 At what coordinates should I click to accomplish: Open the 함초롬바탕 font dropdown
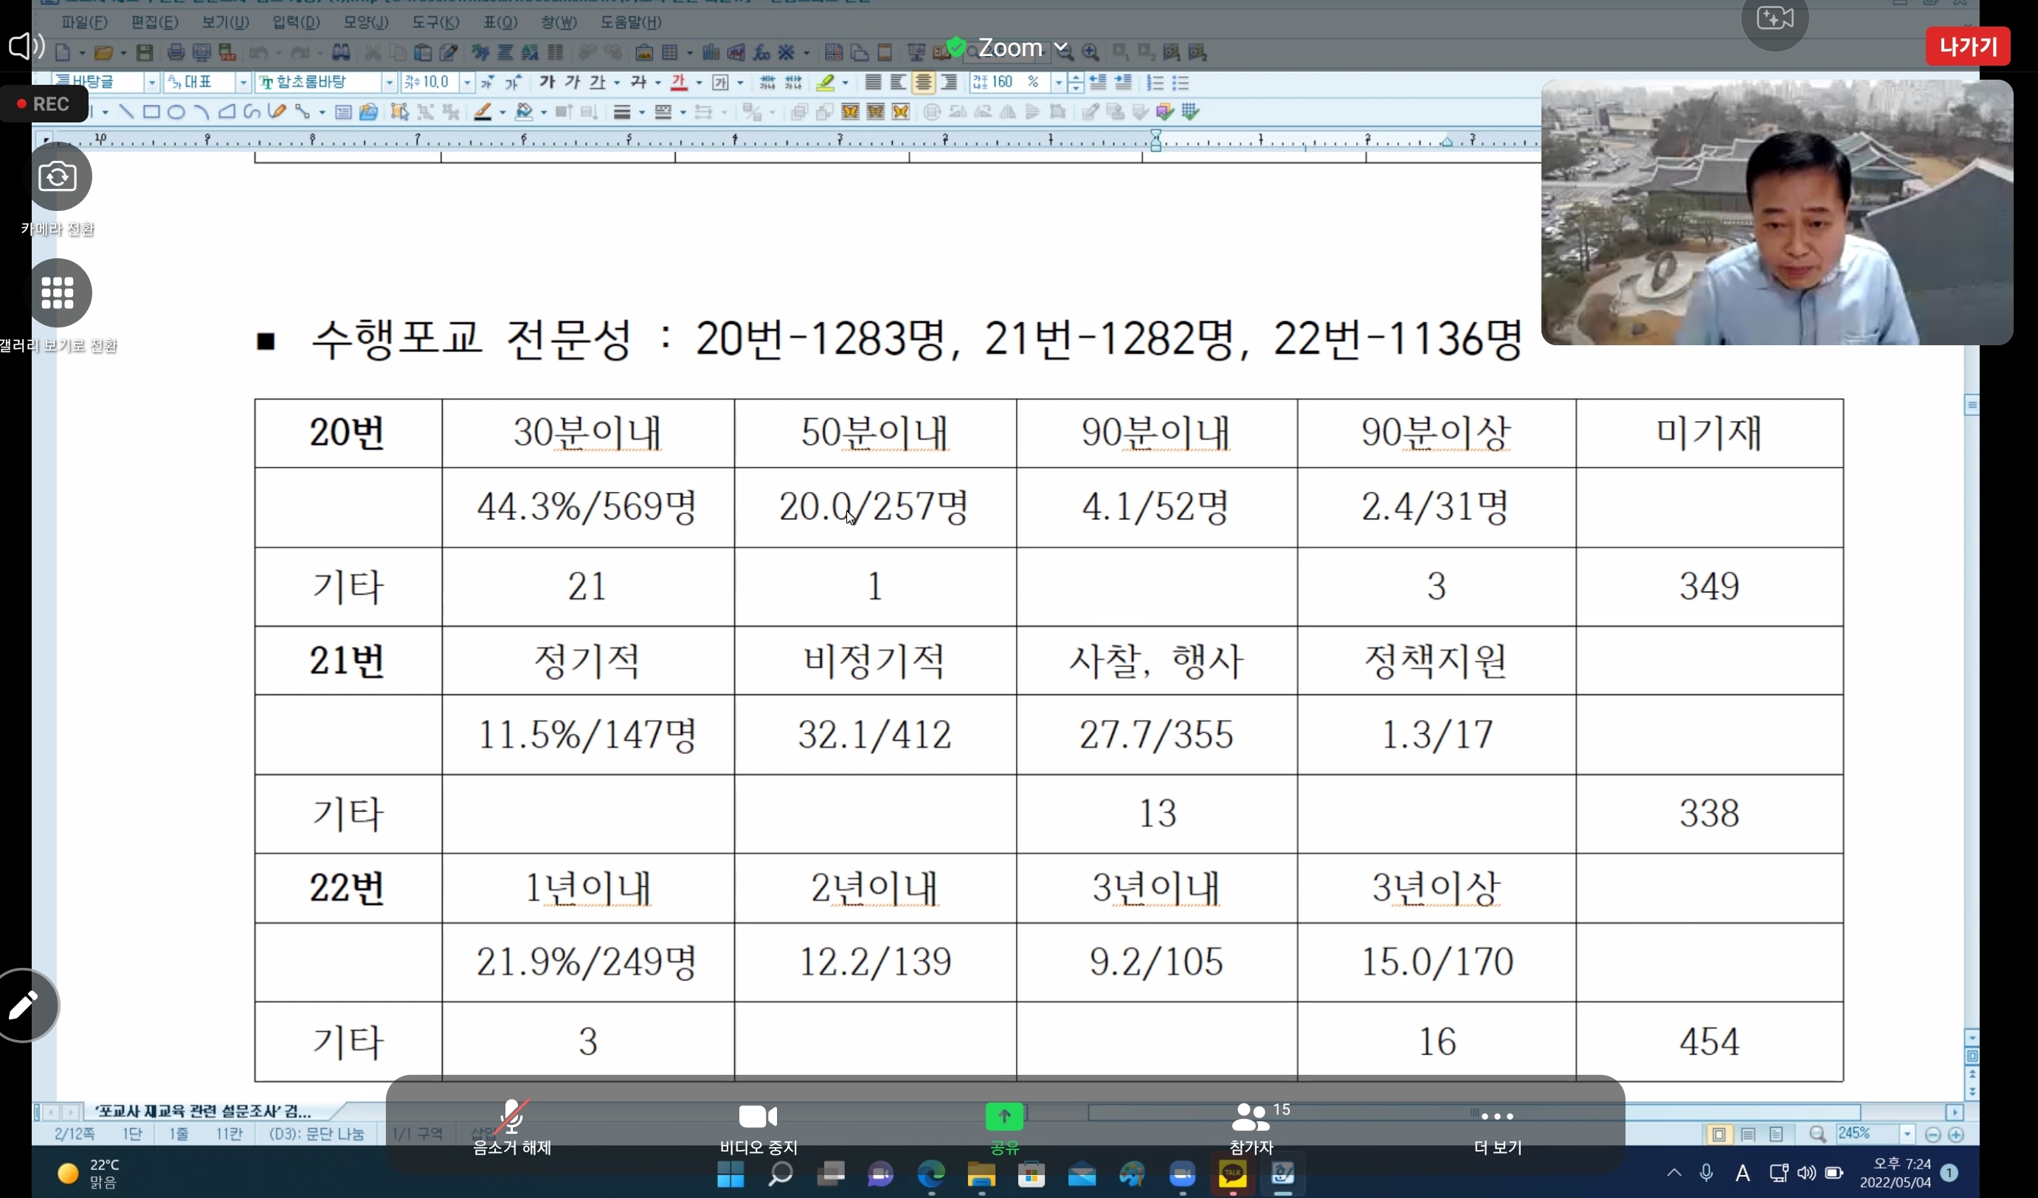point(389,83)
